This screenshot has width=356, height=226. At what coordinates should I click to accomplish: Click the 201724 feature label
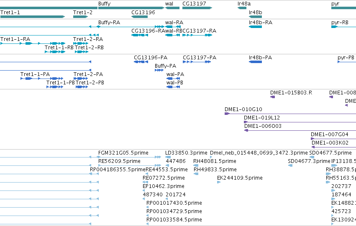click(x=176, y=195)
